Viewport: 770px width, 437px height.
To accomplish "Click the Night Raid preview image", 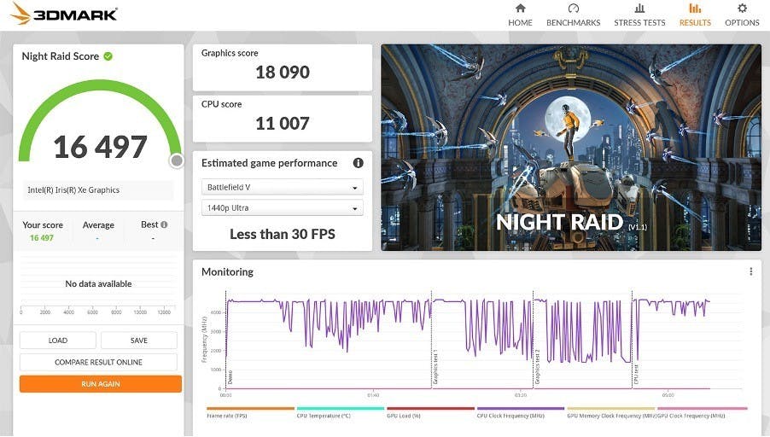I will [x=570, y=148].
